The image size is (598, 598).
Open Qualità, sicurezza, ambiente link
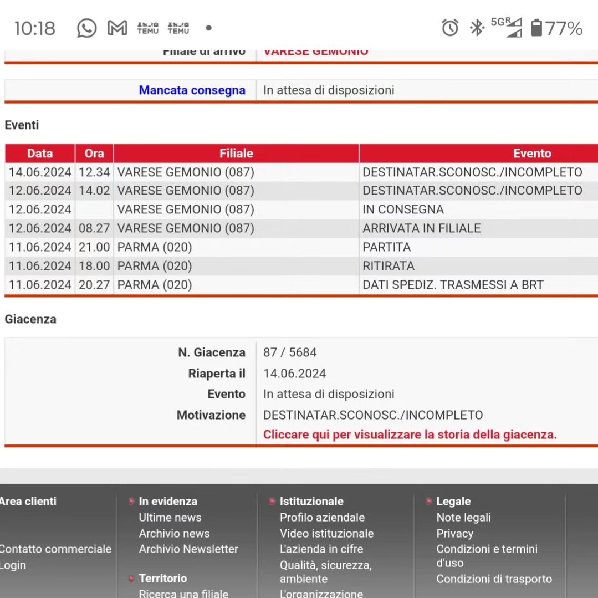pyautogui.click(x=326, y=572)
